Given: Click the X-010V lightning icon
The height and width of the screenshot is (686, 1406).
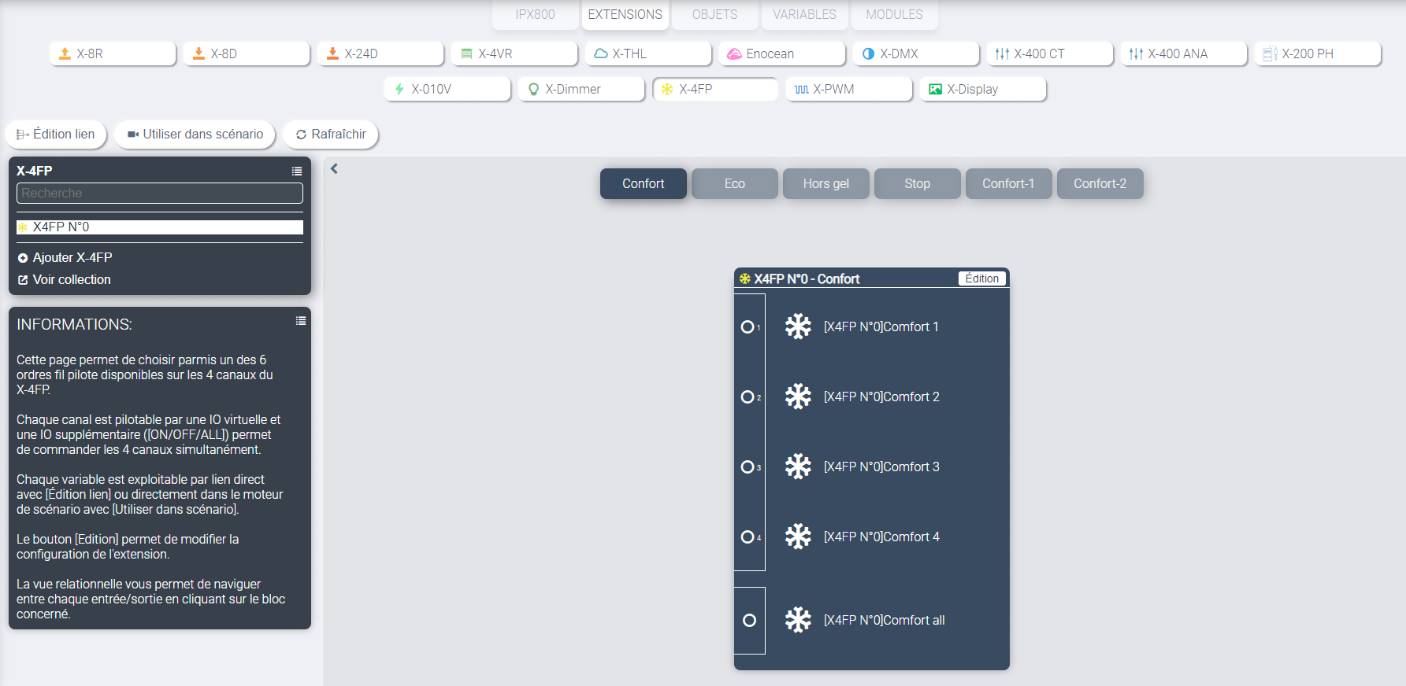Looking at the screenshot, I should pos(399,89).
